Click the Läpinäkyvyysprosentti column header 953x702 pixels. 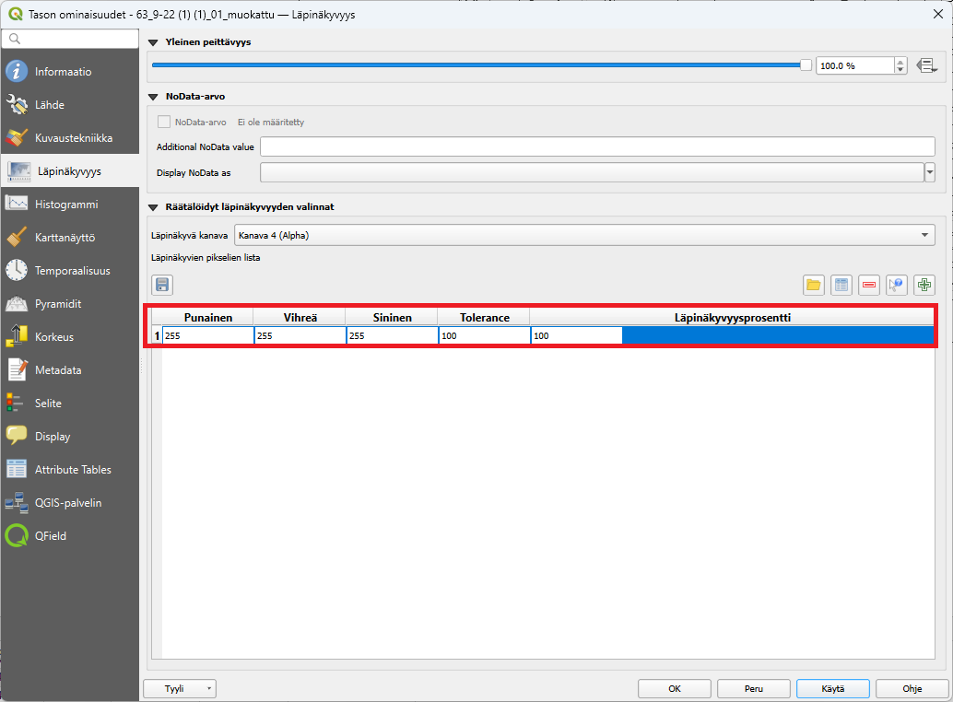click(x=733, y=318)
